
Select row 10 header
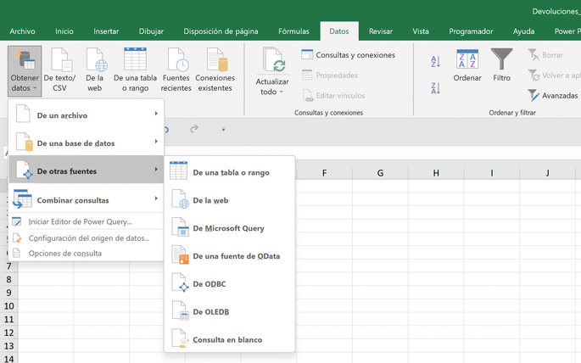coord(8,306)
